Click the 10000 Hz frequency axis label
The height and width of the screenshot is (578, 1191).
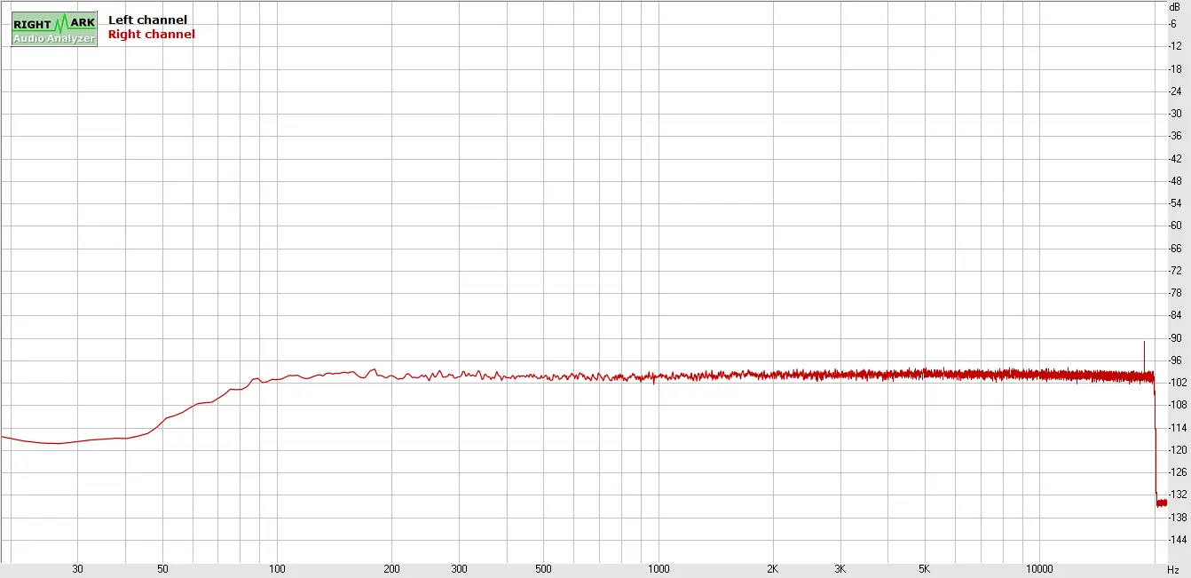coord(1039,569)
